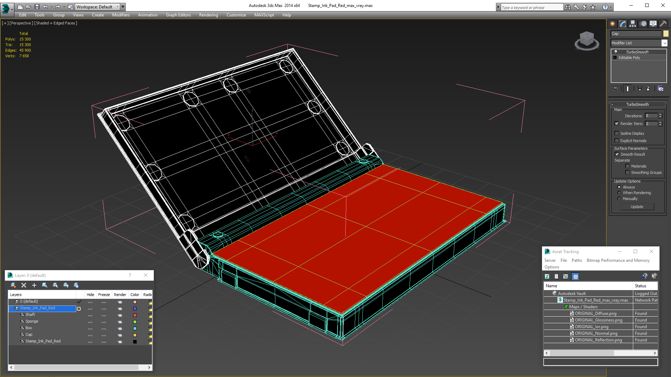Open the Motion command panel tab

click(643, 24)
